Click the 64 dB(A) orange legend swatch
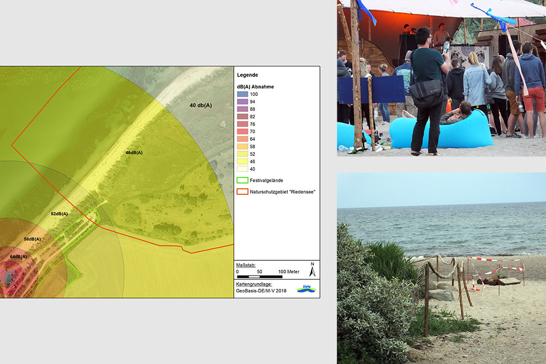The image size is (546, 364). tap(242, 139)
